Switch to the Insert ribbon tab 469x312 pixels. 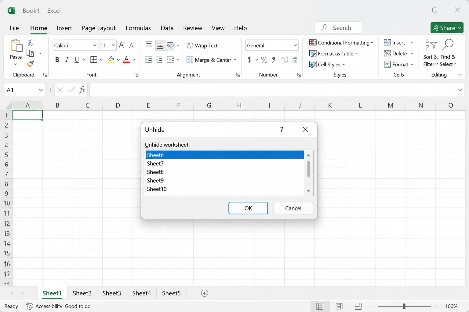(x=64, y=28)
